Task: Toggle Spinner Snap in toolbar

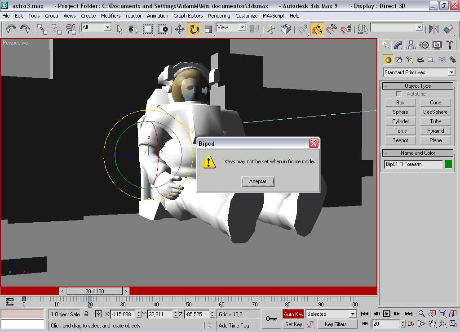Action: click(346, 29)
